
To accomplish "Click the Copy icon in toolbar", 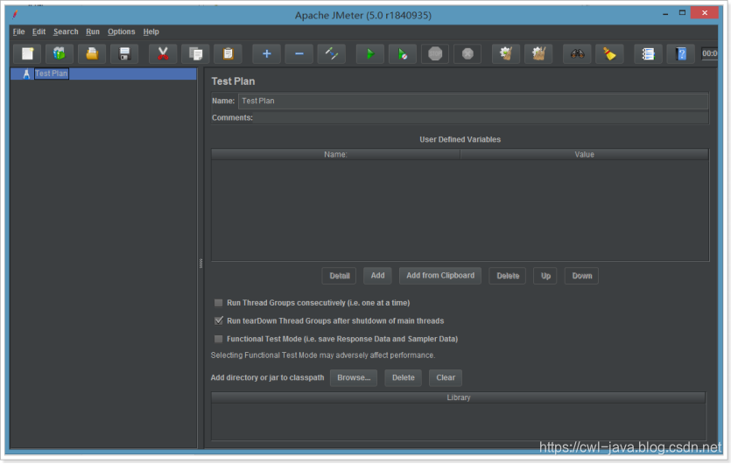I will click(195, 53).
